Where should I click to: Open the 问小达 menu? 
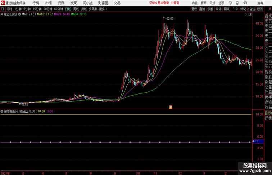(x=88, y=3)
